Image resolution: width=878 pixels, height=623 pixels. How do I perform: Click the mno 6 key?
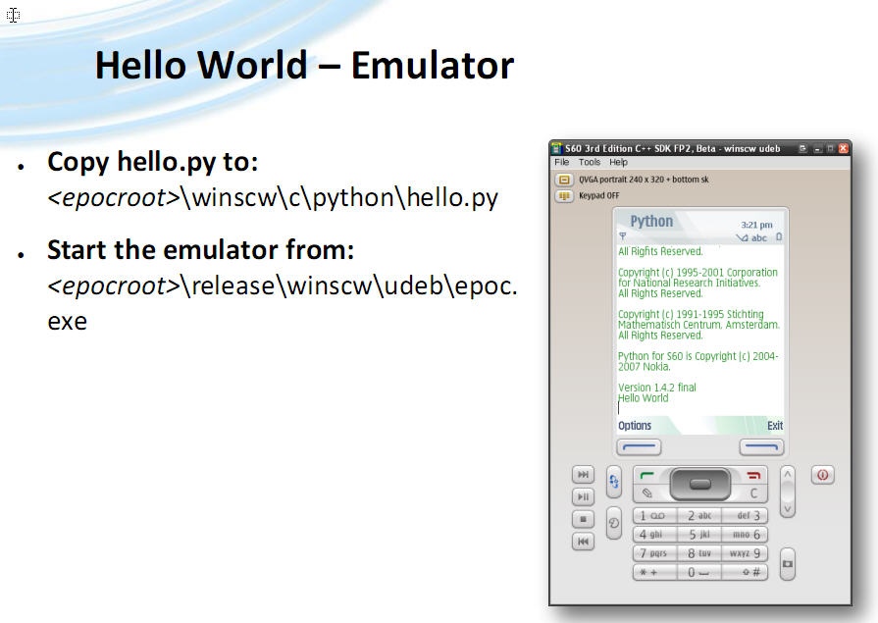[745, 535]
